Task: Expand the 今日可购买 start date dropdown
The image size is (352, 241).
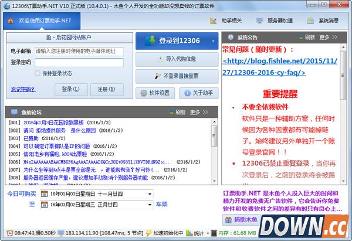Action: [150, 194]
